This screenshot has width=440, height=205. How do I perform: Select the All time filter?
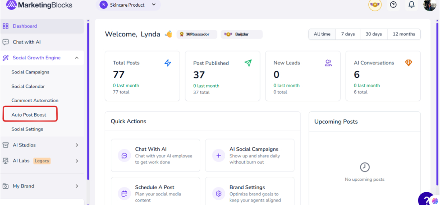click(x=322, y=34)
